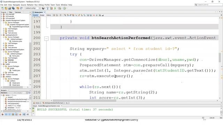Click the Build Project hammer icon
Image resolution: width=223 pixels, height=125 pixels.
pos(48,8)
